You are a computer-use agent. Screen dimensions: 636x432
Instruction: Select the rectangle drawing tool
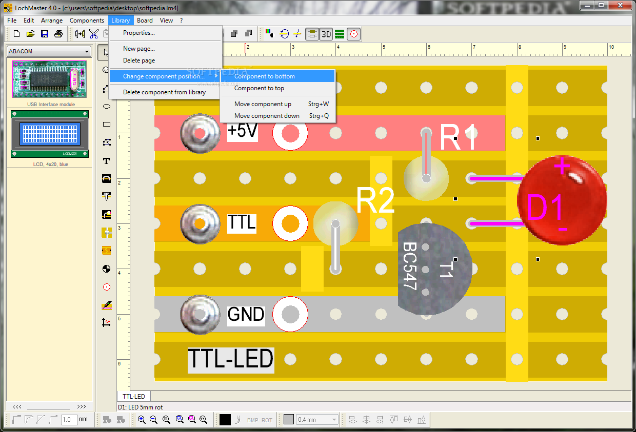click(x=107, y=125)
